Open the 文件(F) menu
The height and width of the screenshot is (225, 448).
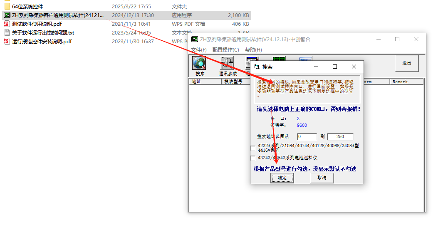click(x=199, y=50)
